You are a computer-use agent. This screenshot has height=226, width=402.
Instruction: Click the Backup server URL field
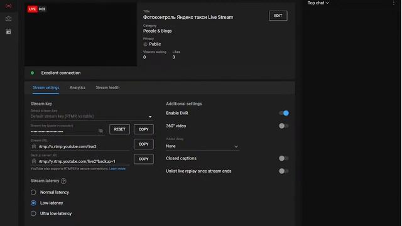pos(80,161)
